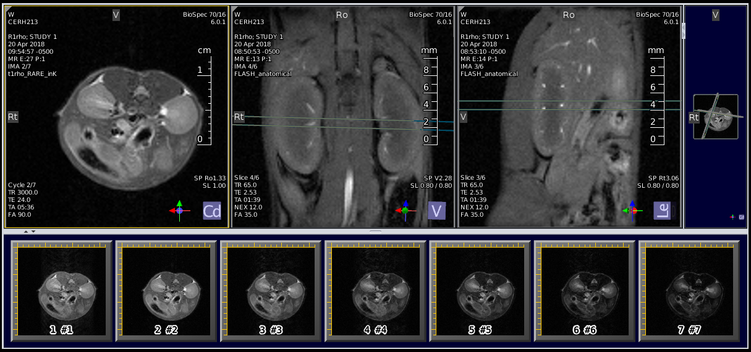Click the axis triad in the coronal viewport
The width and height of the screenshot is (751, 352).
pyautogui.click(x=405, y=210)
